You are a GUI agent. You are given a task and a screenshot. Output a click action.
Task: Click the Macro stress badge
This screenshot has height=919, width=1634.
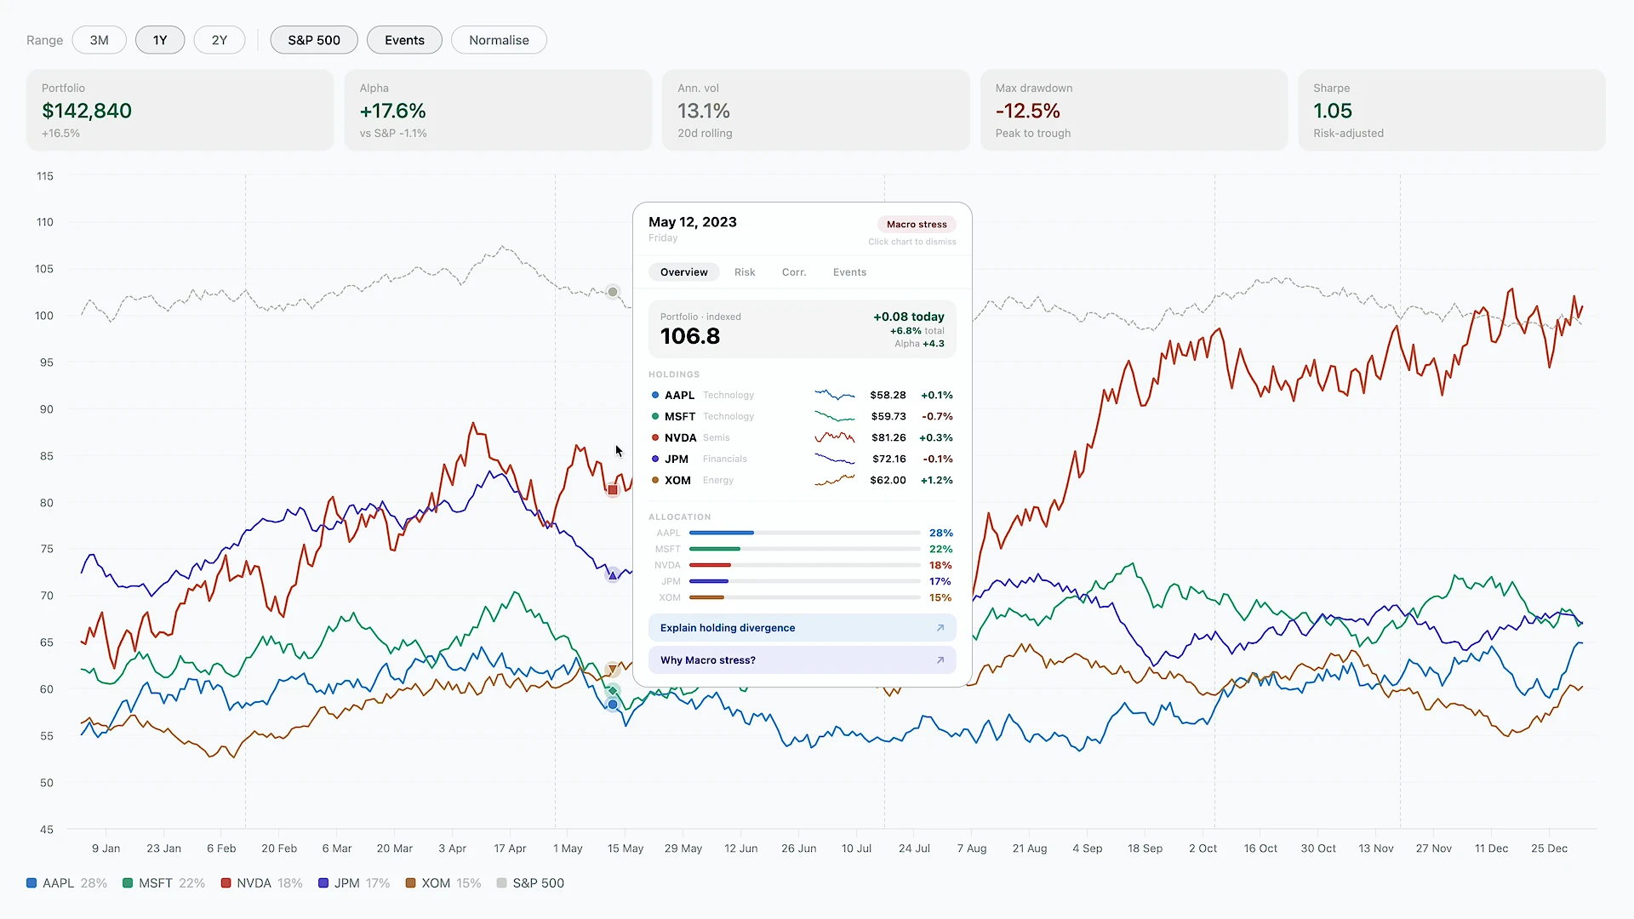[x=917, y=225]
